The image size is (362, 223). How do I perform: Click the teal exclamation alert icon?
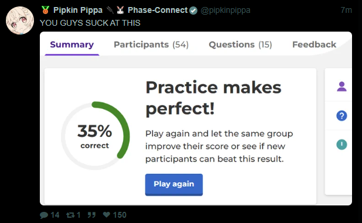(341, 145)
